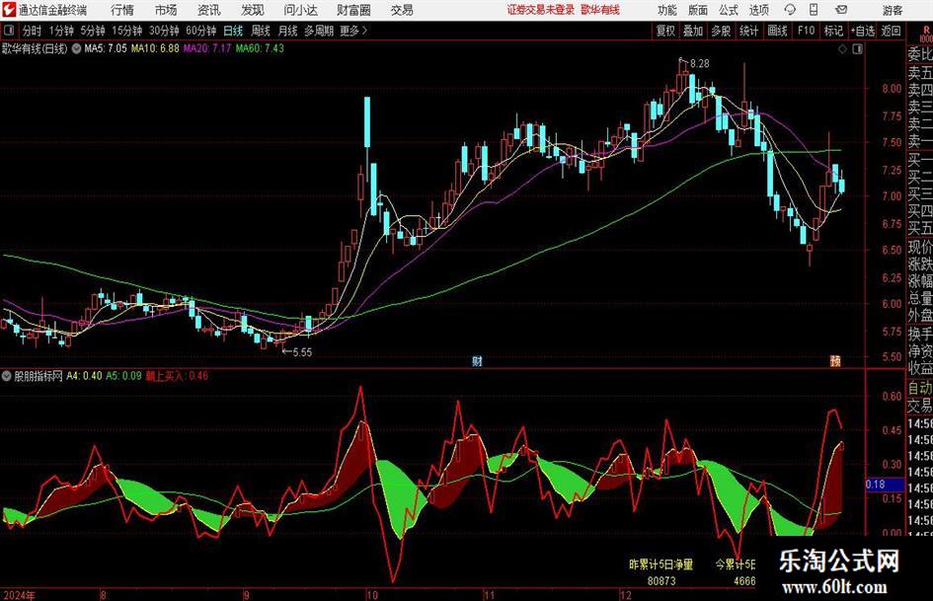The height and width of the screenshot is (601, 933).
Task: Select the 1分钟 period
Action: click(61, 31)
